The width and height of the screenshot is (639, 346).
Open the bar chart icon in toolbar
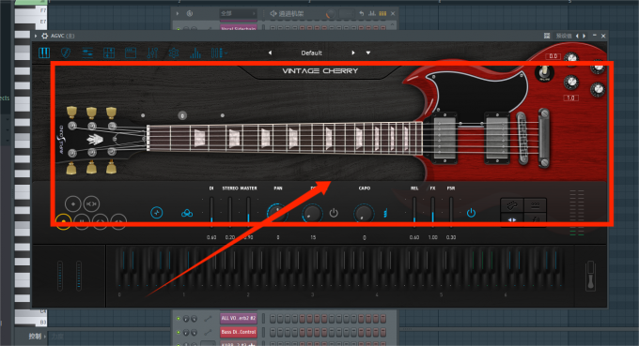pyautogui.click(x=195, y=53)
